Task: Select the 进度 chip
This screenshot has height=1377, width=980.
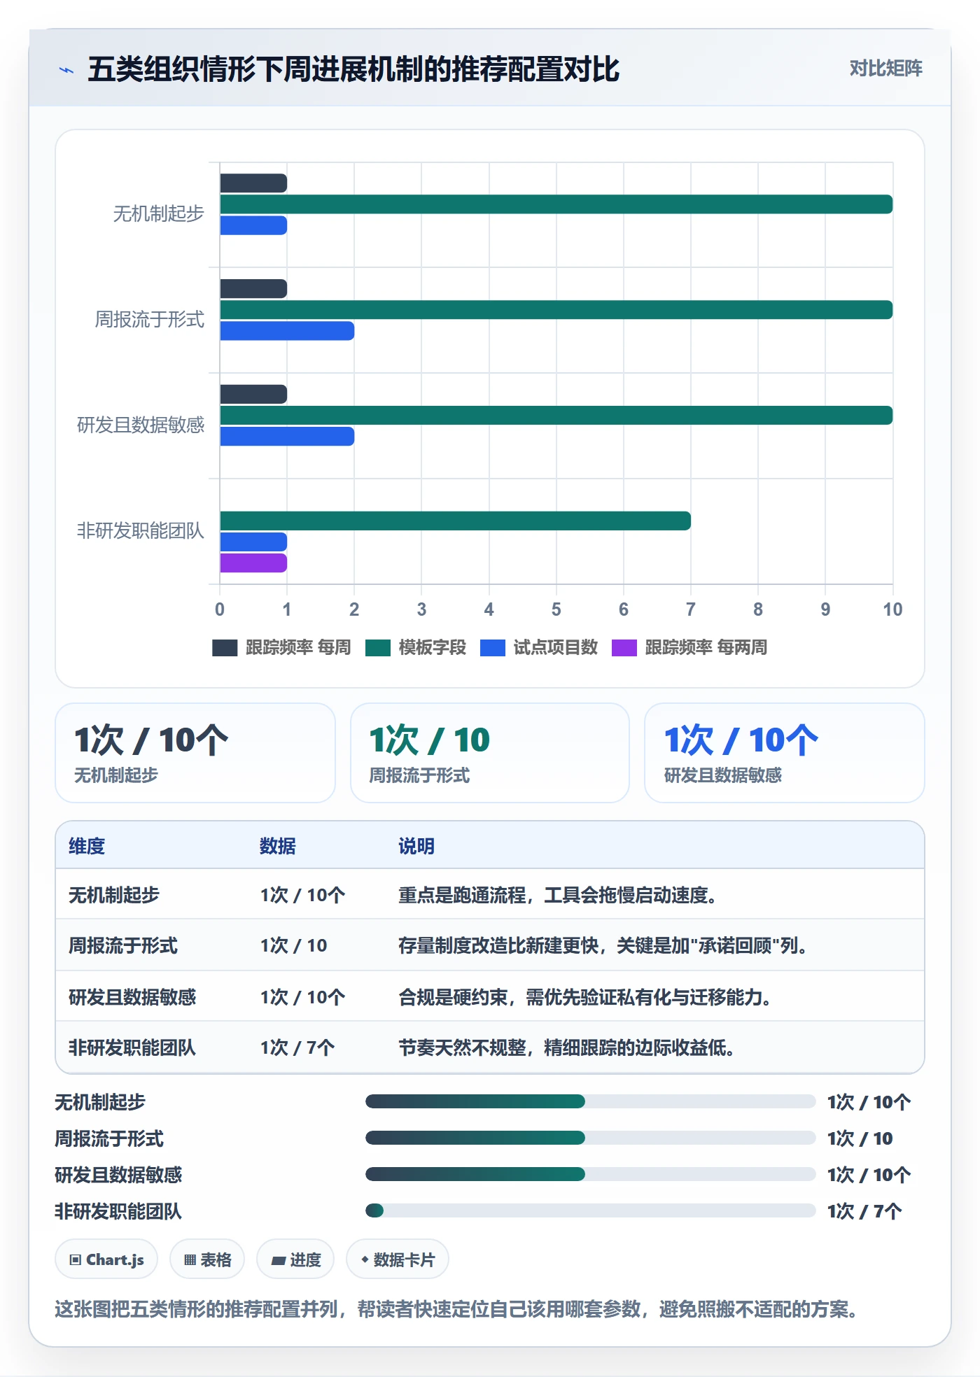Action: click(295, 1259)
